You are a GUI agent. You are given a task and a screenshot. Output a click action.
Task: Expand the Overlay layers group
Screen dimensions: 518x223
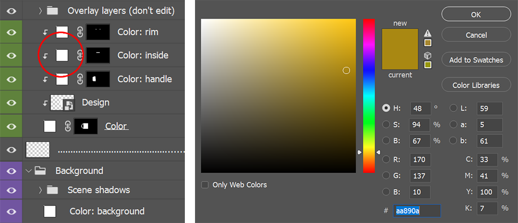coord(40,11)
